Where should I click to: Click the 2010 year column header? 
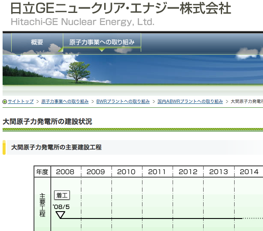[x=126, y=172]
